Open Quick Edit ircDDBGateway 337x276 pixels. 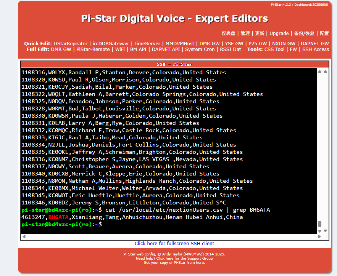point(110,43)
